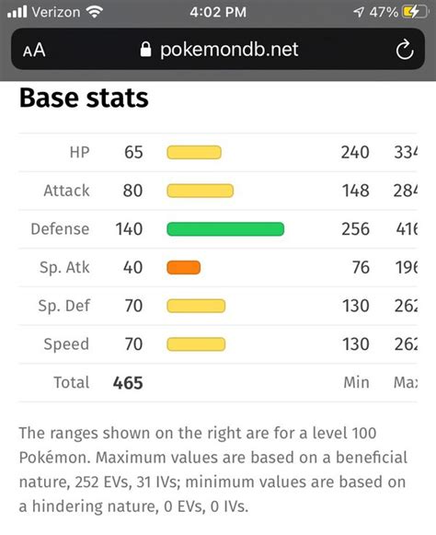
Task: Tap the 4:02 PM clock
Action: click(x=218, y=12)
